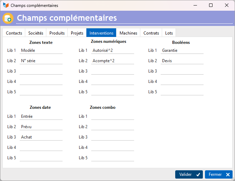Click the empty Zones combo Lib 1 field
The height and width of the screenshot is (181, 235).
pos(113,116)
